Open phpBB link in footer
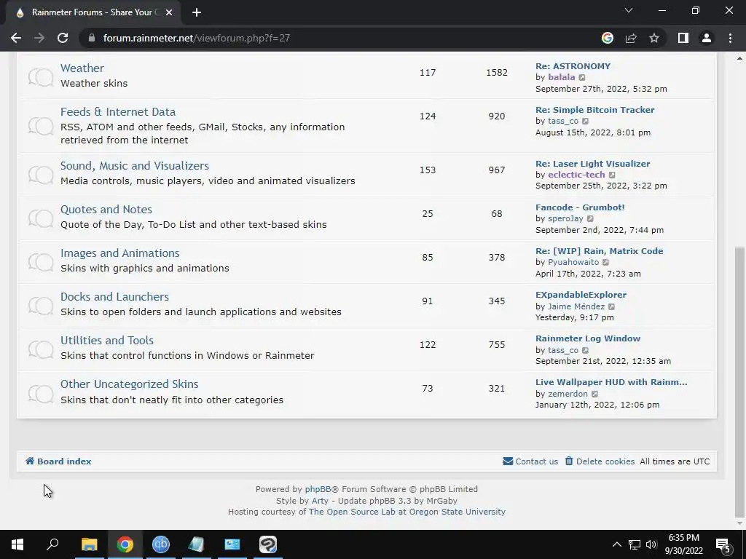Viewport: 746px width, 559px height. pyautogui.click(x=318, y=489)
